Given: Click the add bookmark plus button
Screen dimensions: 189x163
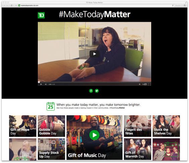Looking at the screenshot, I should pyautogui.click(x=16, y=5).
